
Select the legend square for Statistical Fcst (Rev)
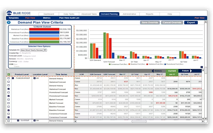pyautogui.click(x=147, y=64)
